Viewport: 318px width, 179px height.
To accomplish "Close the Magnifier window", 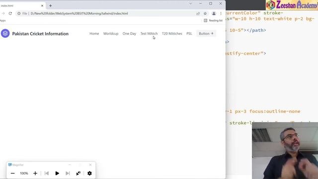I will coord(90,165).
